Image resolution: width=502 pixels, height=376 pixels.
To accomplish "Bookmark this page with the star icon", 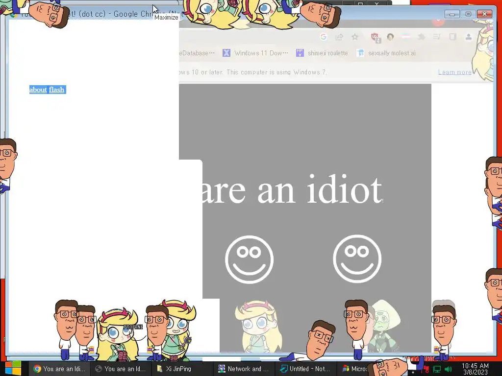I will pyautogui.click(x=355, y=37).
